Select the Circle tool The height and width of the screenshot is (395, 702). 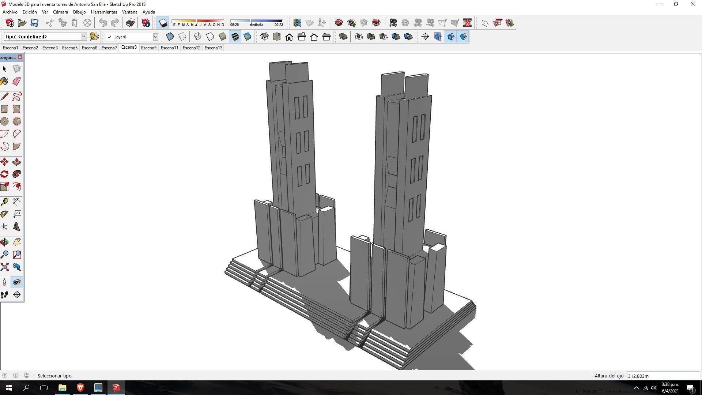(4, 121)
